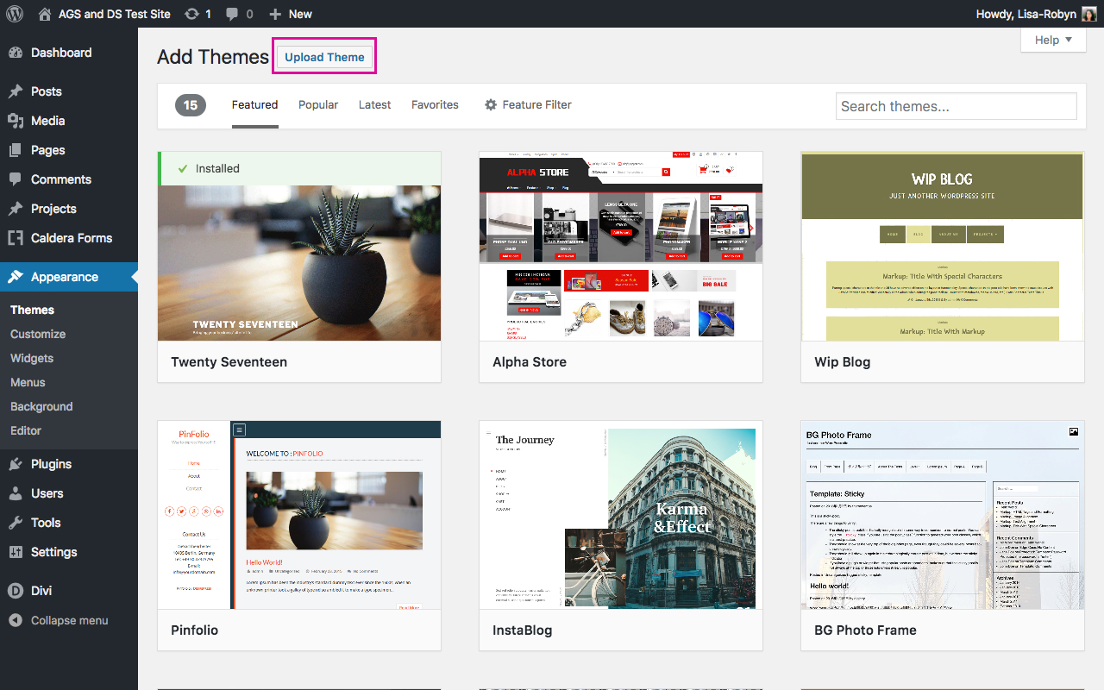1104x690 pixels.
Task: Click the Settings sliders icon
Action: tap(16, 552)
